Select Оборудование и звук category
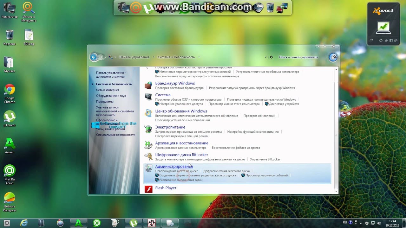Screen dimensions: 406x228 pyautogui.click(x=111, y=96)
